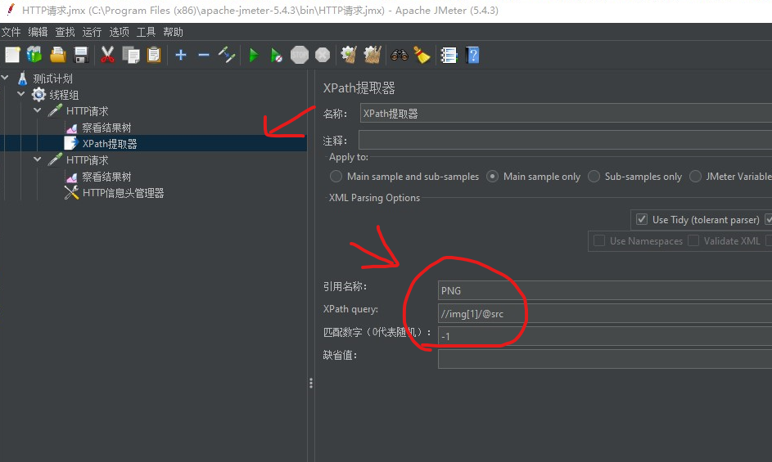Select the HTTP信息头管理器 node
772x462 pixels.
click(123, 193)
